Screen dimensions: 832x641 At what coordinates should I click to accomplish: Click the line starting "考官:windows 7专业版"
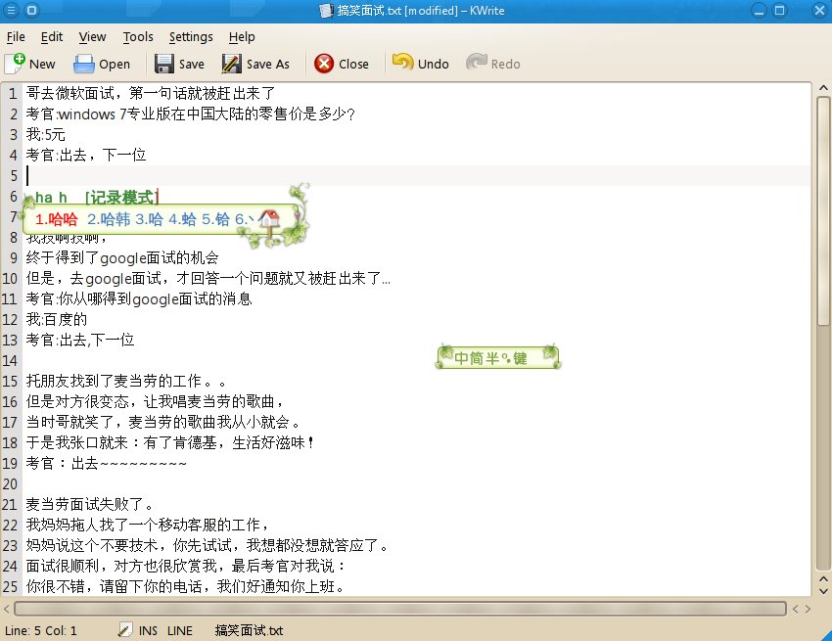pos(191,114)
